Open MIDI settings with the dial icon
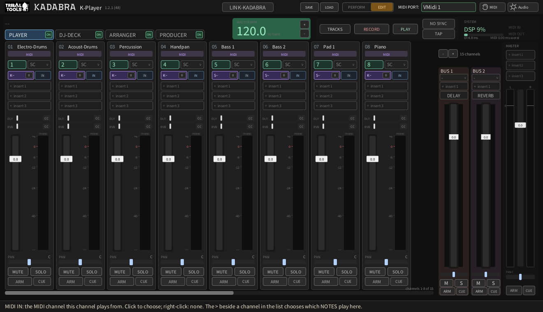The image size is (543, 312). click(492, 7)
